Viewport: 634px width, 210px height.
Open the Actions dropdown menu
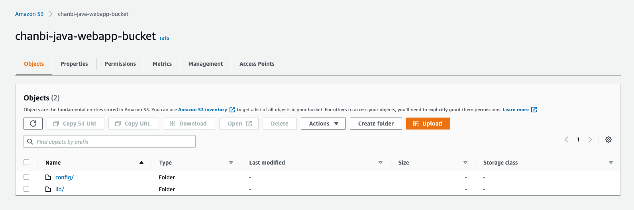click(x=323, y=124)
